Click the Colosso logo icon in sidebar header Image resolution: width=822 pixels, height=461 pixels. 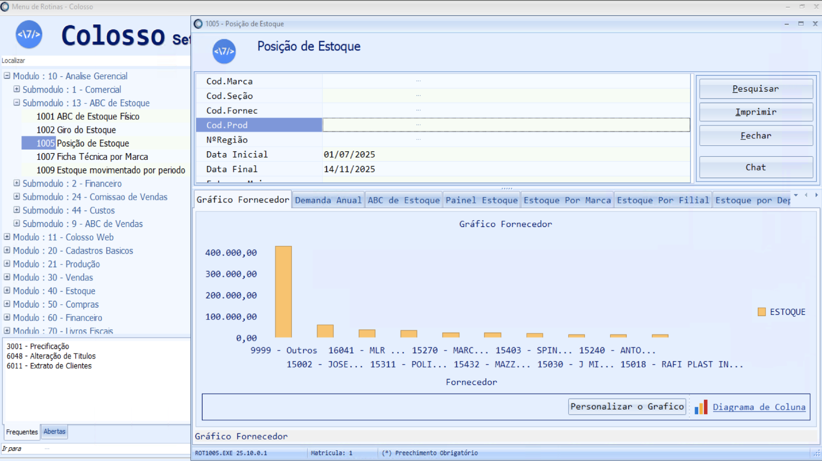tap(29, 34)
